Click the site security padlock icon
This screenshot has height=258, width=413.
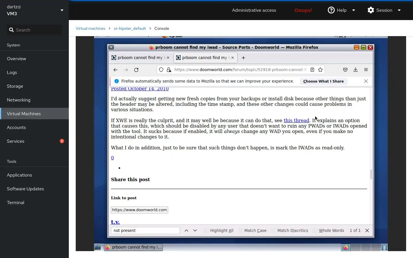(169, 70)
